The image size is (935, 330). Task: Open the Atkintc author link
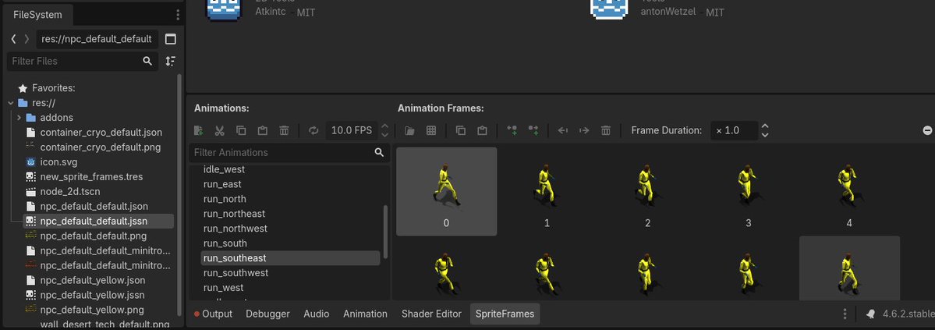(x=271, y=11)
